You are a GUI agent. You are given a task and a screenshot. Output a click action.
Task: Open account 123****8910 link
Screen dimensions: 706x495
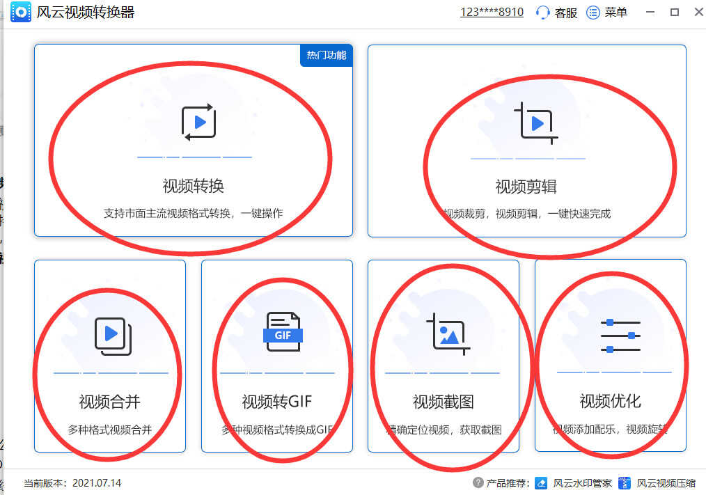492,12
